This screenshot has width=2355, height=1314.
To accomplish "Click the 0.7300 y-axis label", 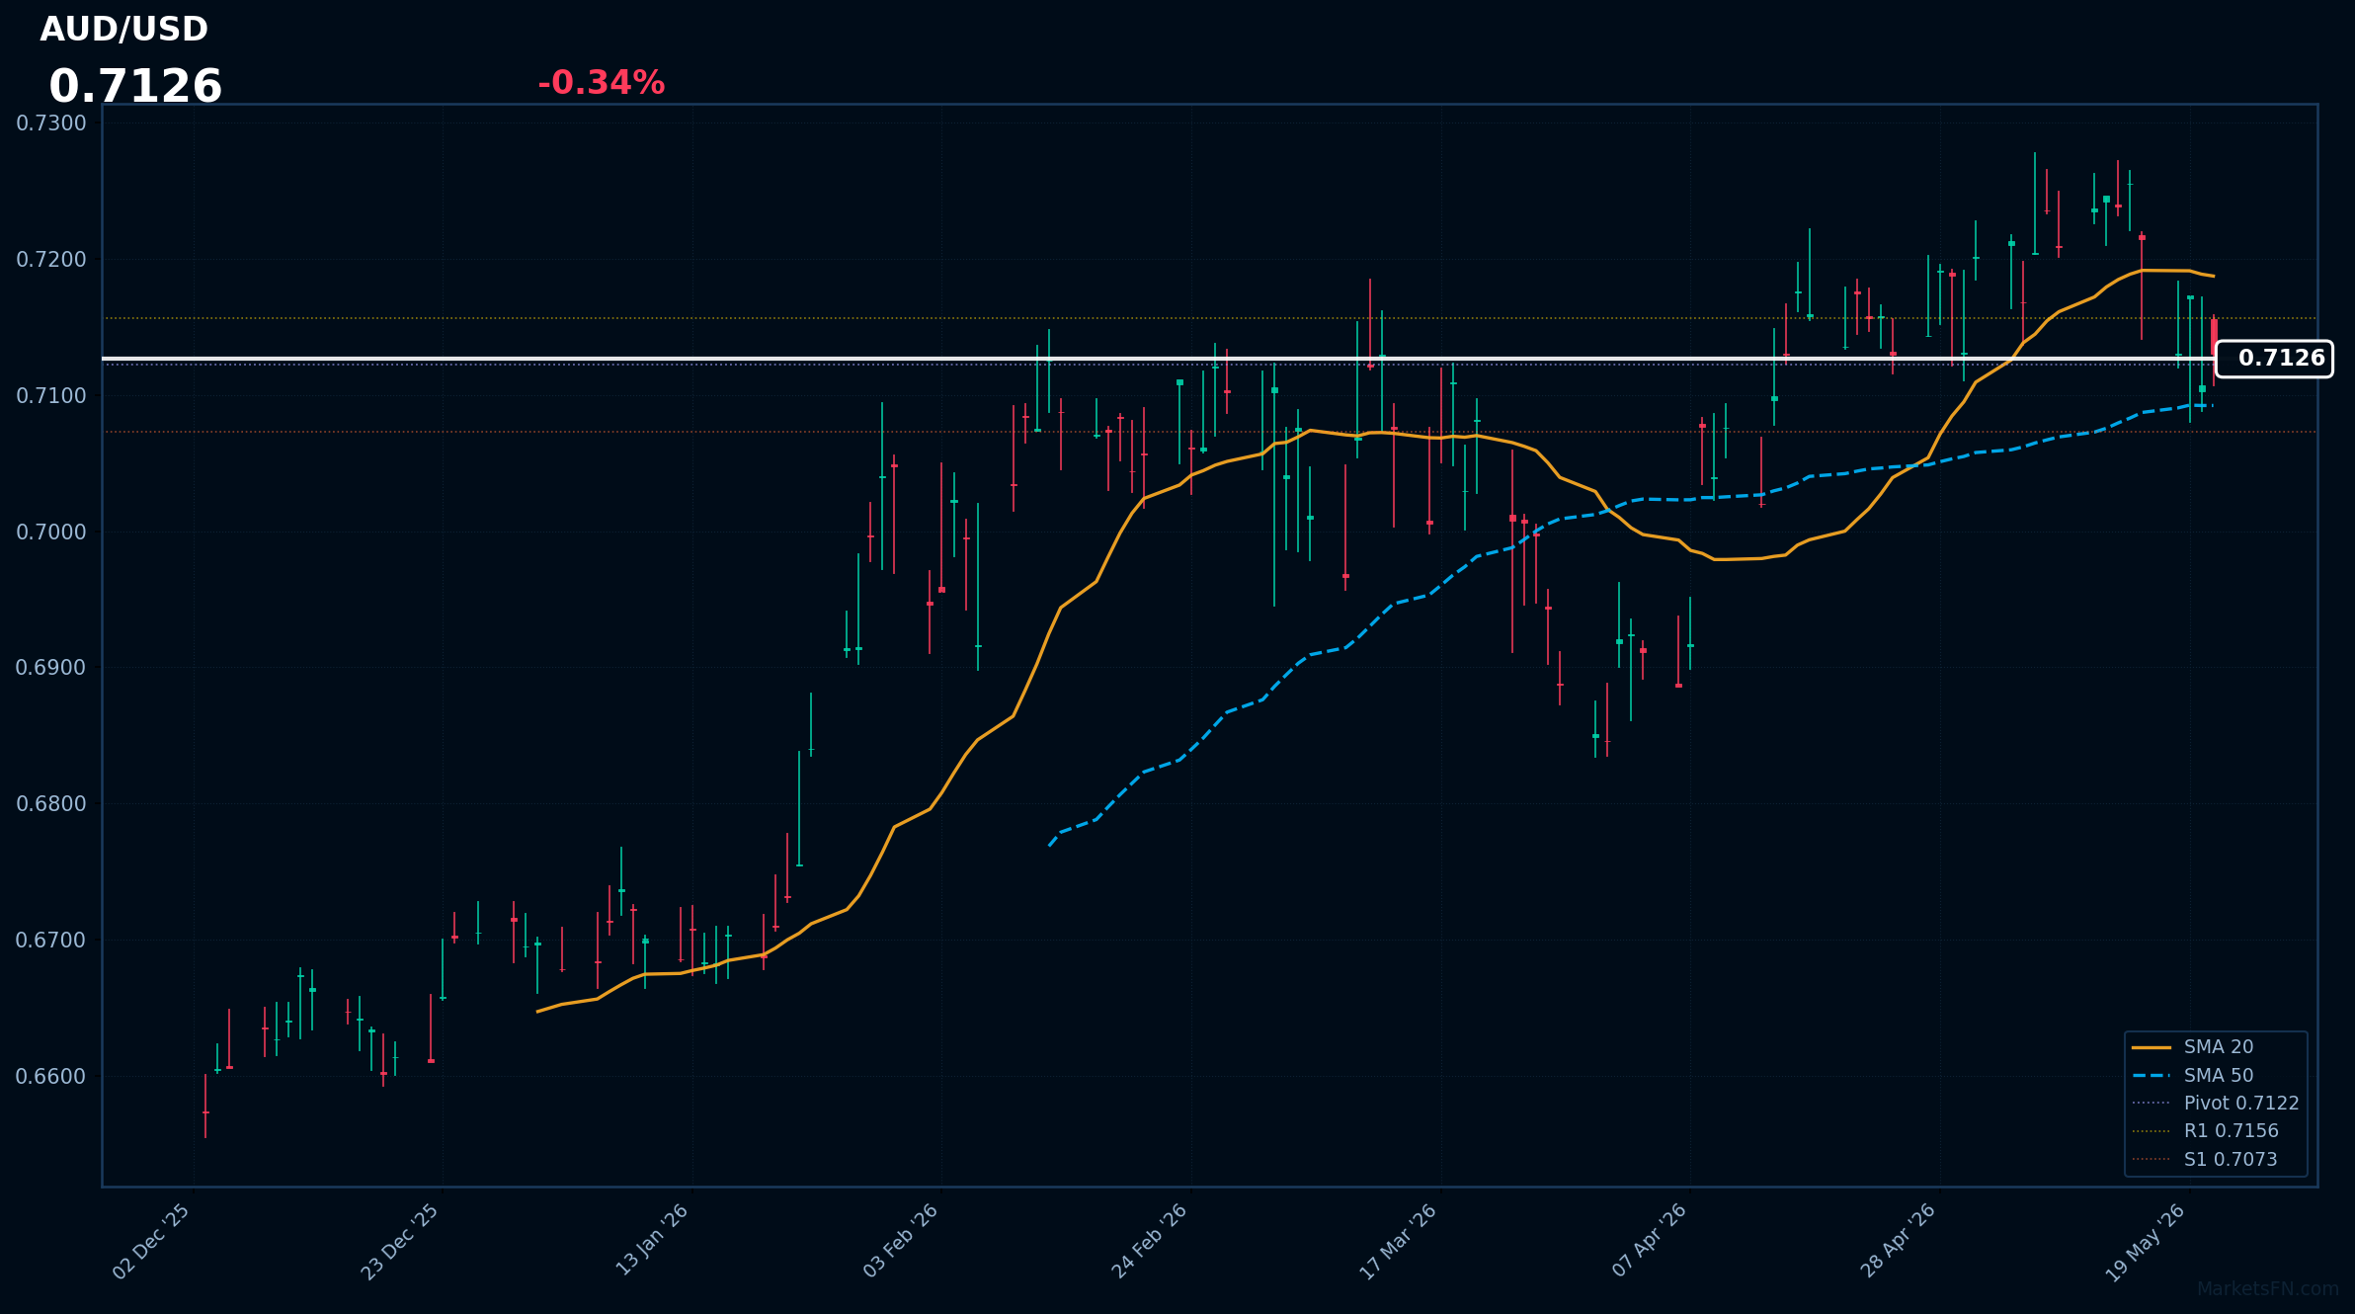I will click(51, 123).
